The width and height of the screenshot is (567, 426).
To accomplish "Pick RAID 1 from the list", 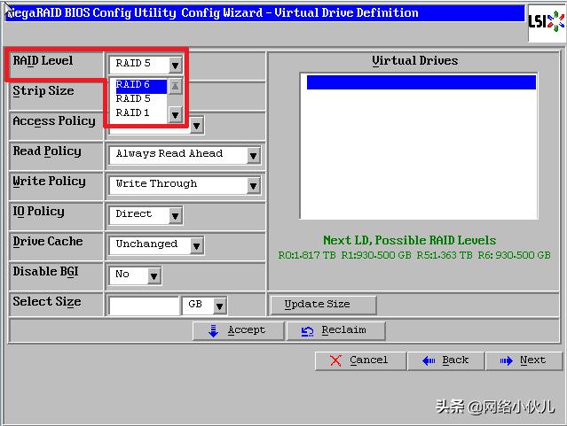I will (140, 113).
